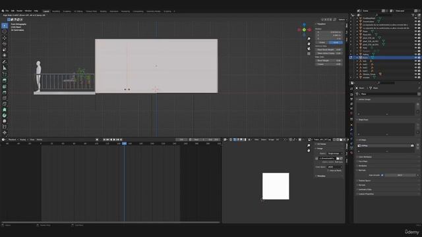422x237 pixels.
Task: Click the viewport pan hand icon
Action: point(309,44)
